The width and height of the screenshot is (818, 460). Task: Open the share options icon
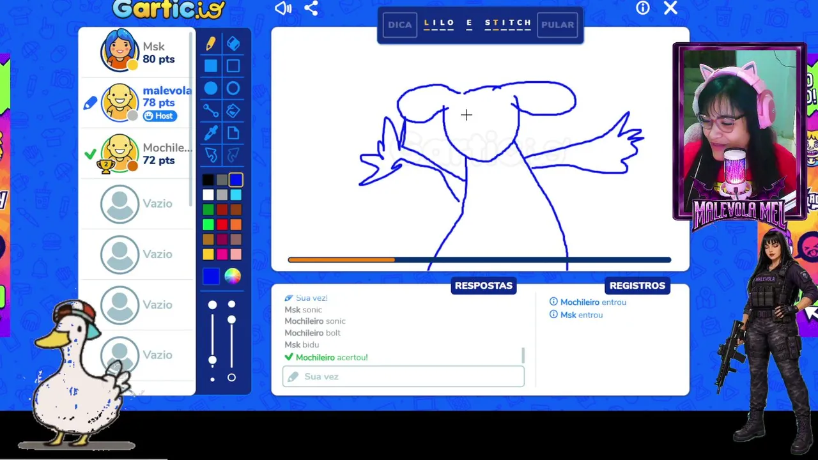[311, 8]
